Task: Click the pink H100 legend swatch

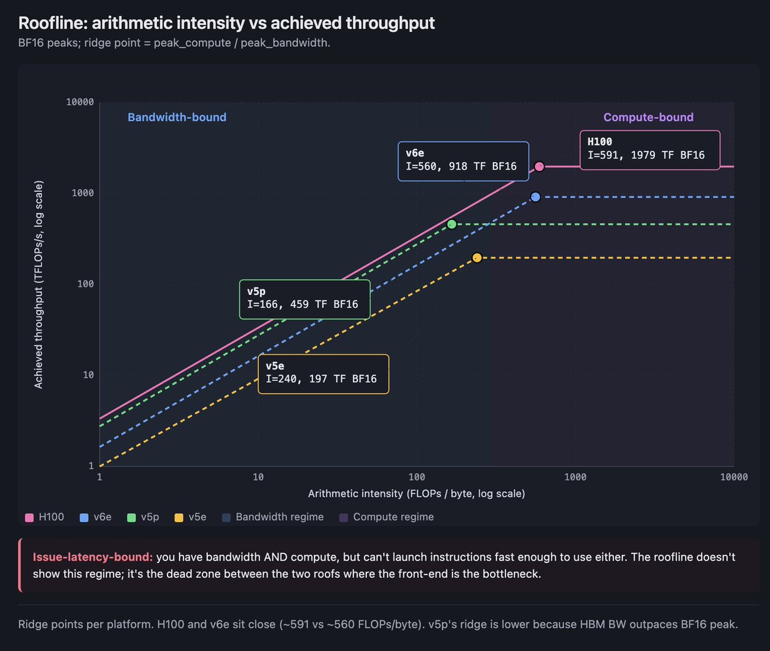Action: pos(29,518)
